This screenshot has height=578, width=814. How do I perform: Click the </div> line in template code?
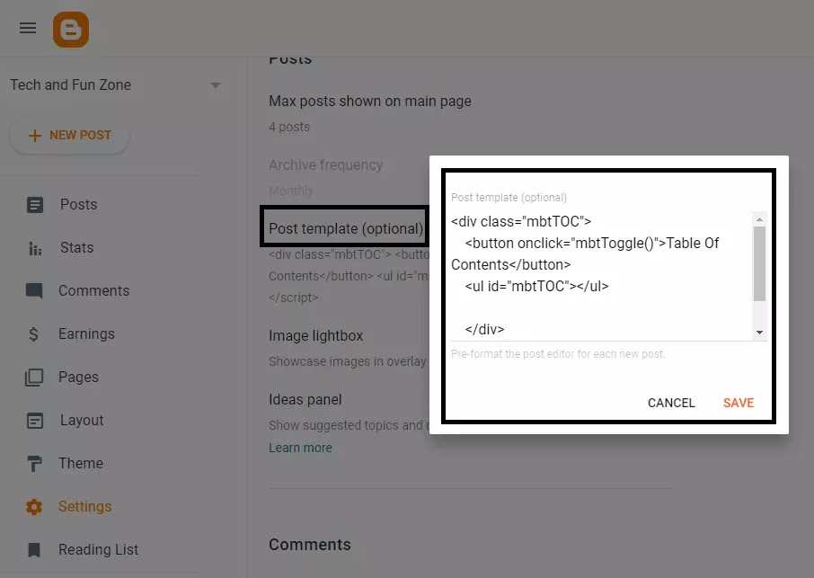tap(484, 329)
